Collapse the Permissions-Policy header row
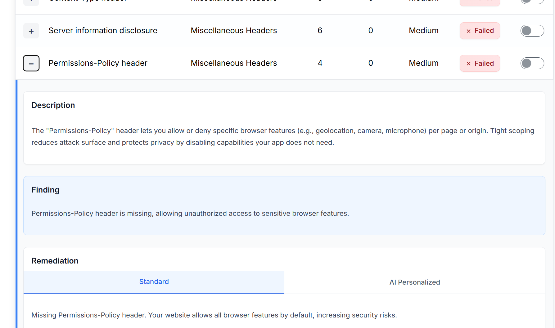The width and height of the screenshot is (555, 328). 31,63
